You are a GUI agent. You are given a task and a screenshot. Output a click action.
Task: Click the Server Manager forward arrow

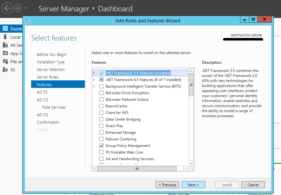pyautogui.click(x=18, y=8)
